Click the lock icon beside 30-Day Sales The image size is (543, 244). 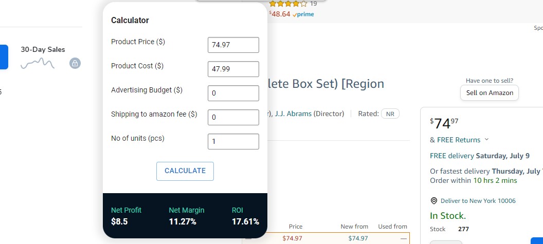coord(75,64)
